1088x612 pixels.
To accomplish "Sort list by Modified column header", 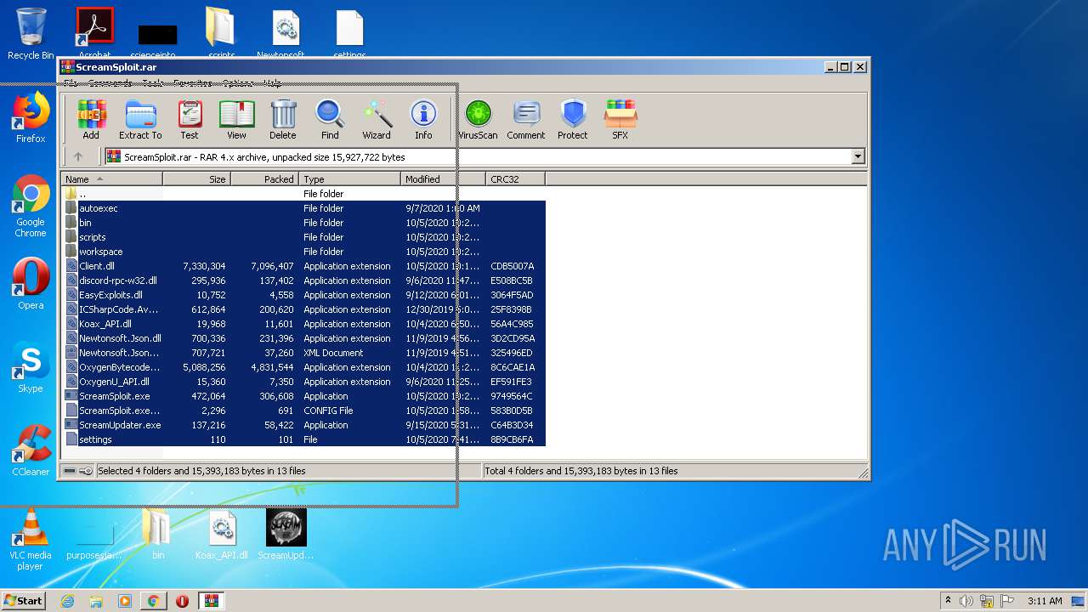I will [443, 179].
